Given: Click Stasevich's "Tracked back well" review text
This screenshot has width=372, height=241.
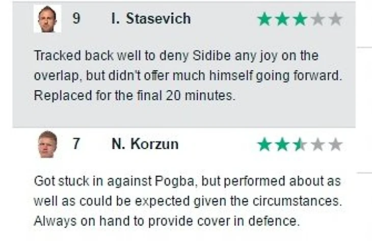Looking at the screenshot, I should tap(188, 75).
